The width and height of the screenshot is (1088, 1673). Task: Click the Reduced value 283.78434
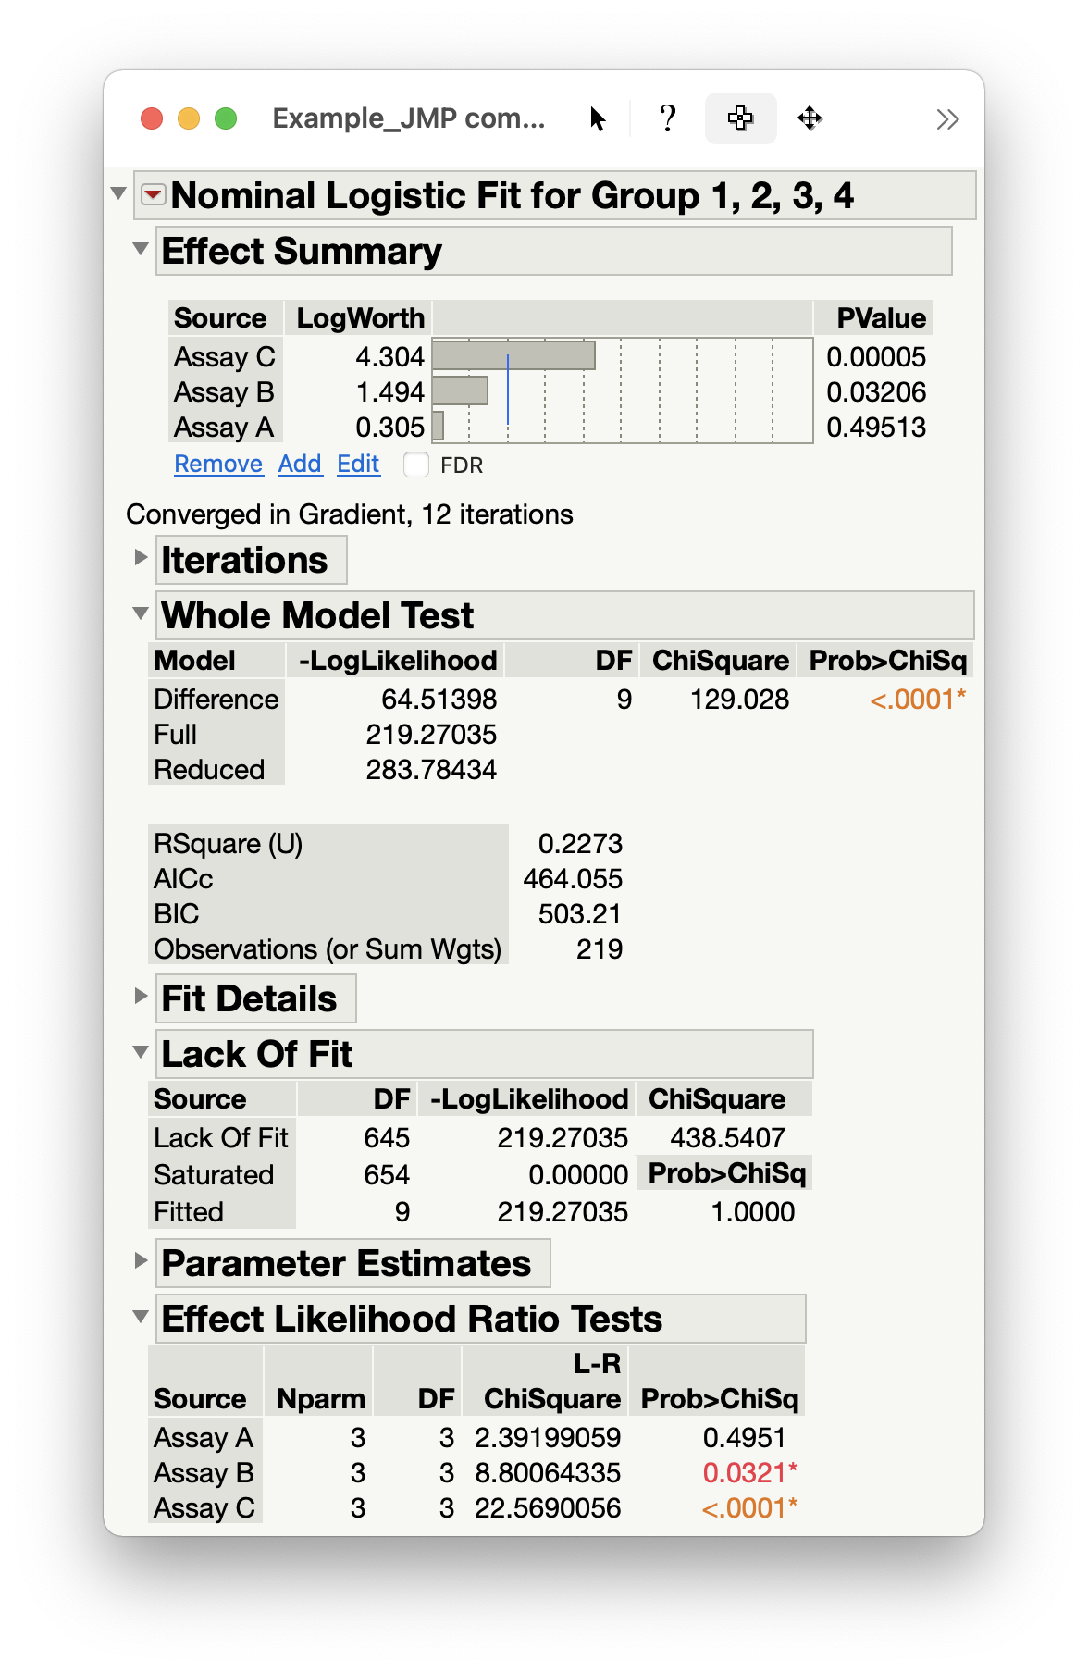click(x=431, y=770)
